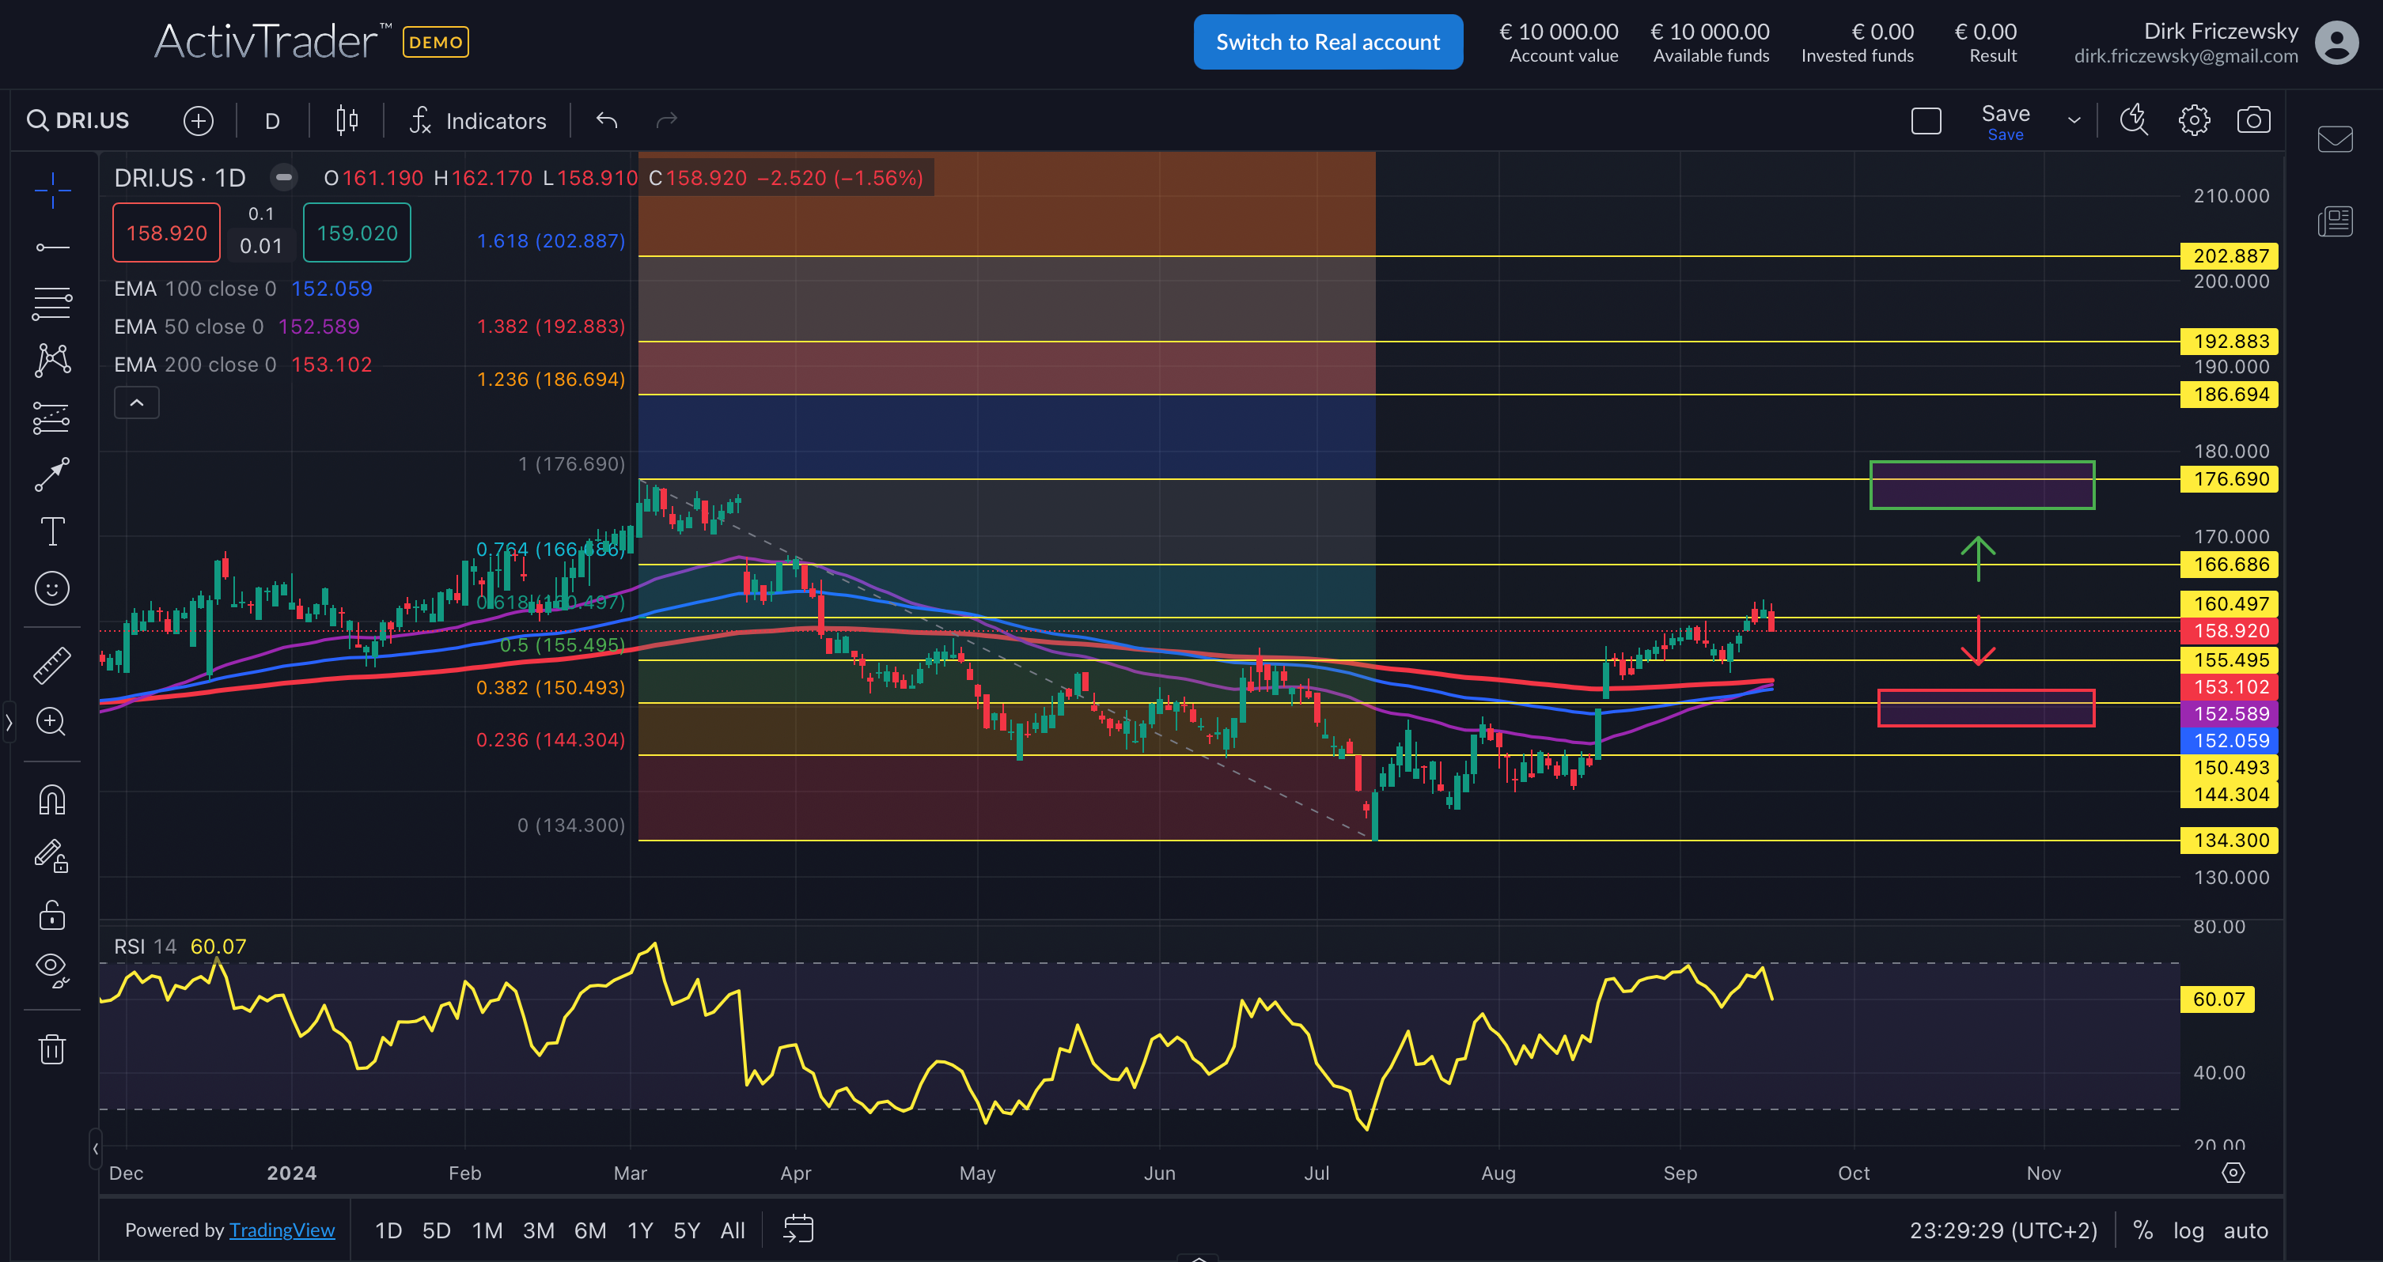Image resolution: width=2383 pixels, height=1262 pixels.
Task: Click the trash remove drawings icon
Action: [51, 1049]
